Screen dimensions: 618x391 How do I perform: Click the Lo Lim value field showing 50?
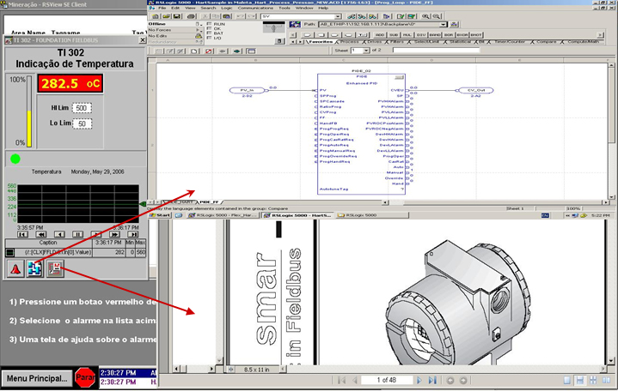[82, 123]
